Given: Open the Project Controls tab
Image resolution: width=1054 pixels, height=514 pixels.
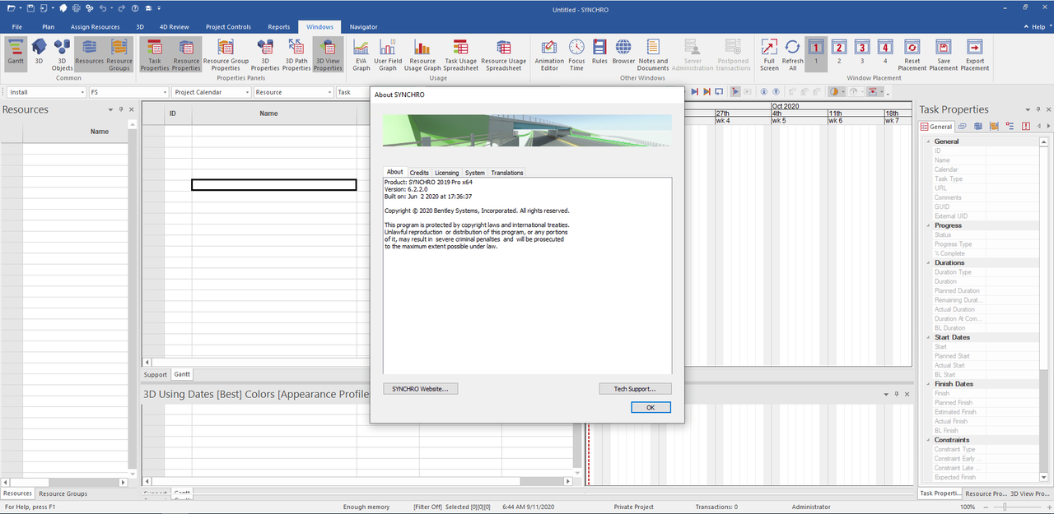Looking at the screenshot, I should [228, 27].
